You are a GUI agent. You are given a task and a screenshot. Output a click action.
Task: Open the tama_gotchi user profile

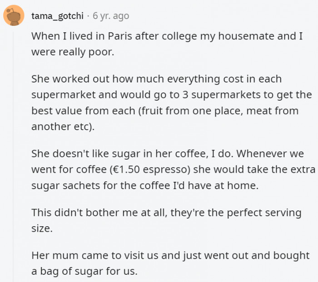(57, 16)
